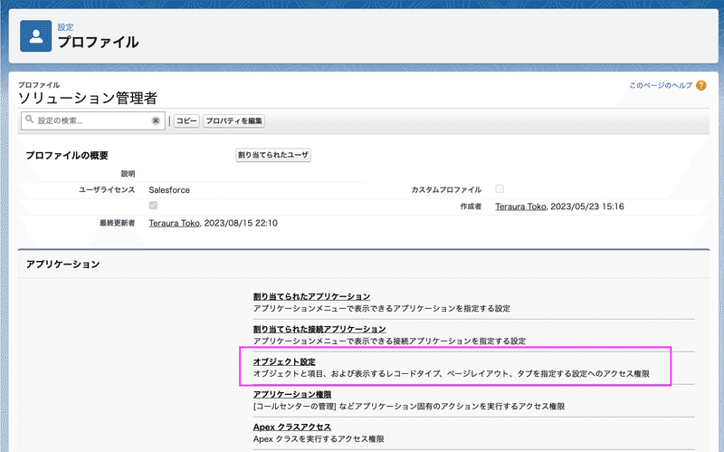Image resolution: width=724 pixels, height=452 pixels.
Task: Click the profile user icon in header
Action: click(35, 35)
